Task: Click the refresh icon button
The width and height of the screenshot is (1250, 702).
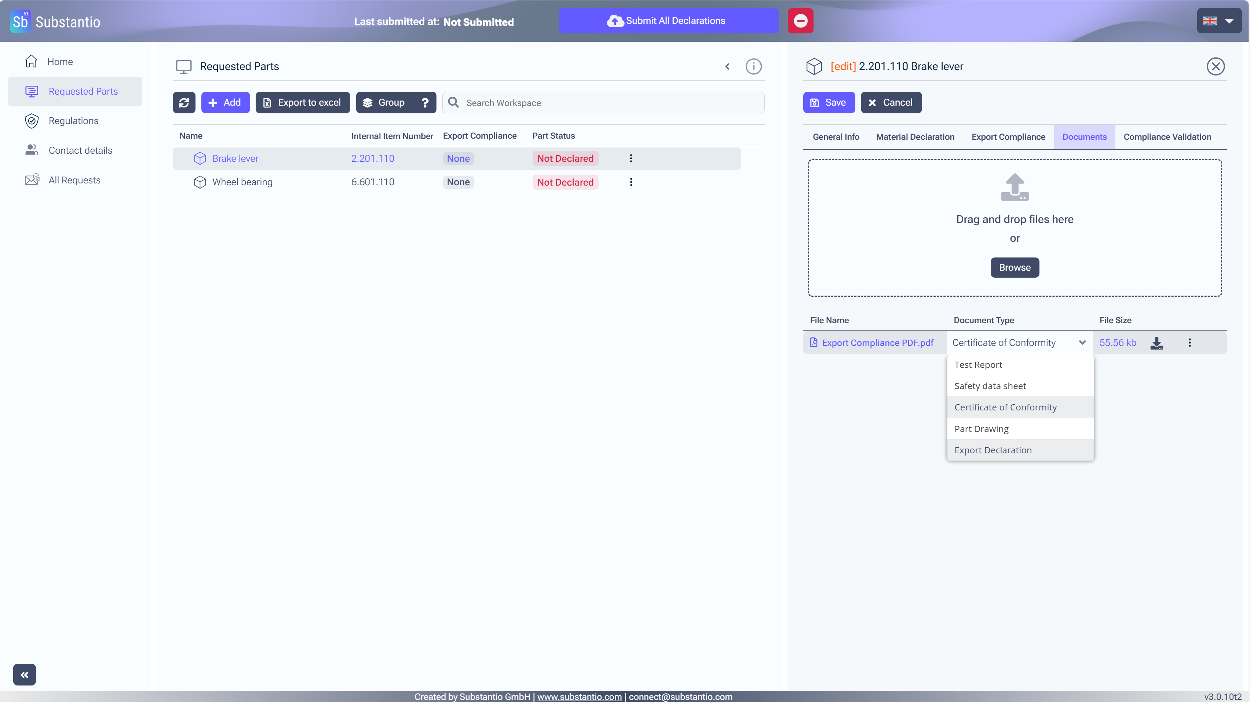Action: (x=184, y=102)
